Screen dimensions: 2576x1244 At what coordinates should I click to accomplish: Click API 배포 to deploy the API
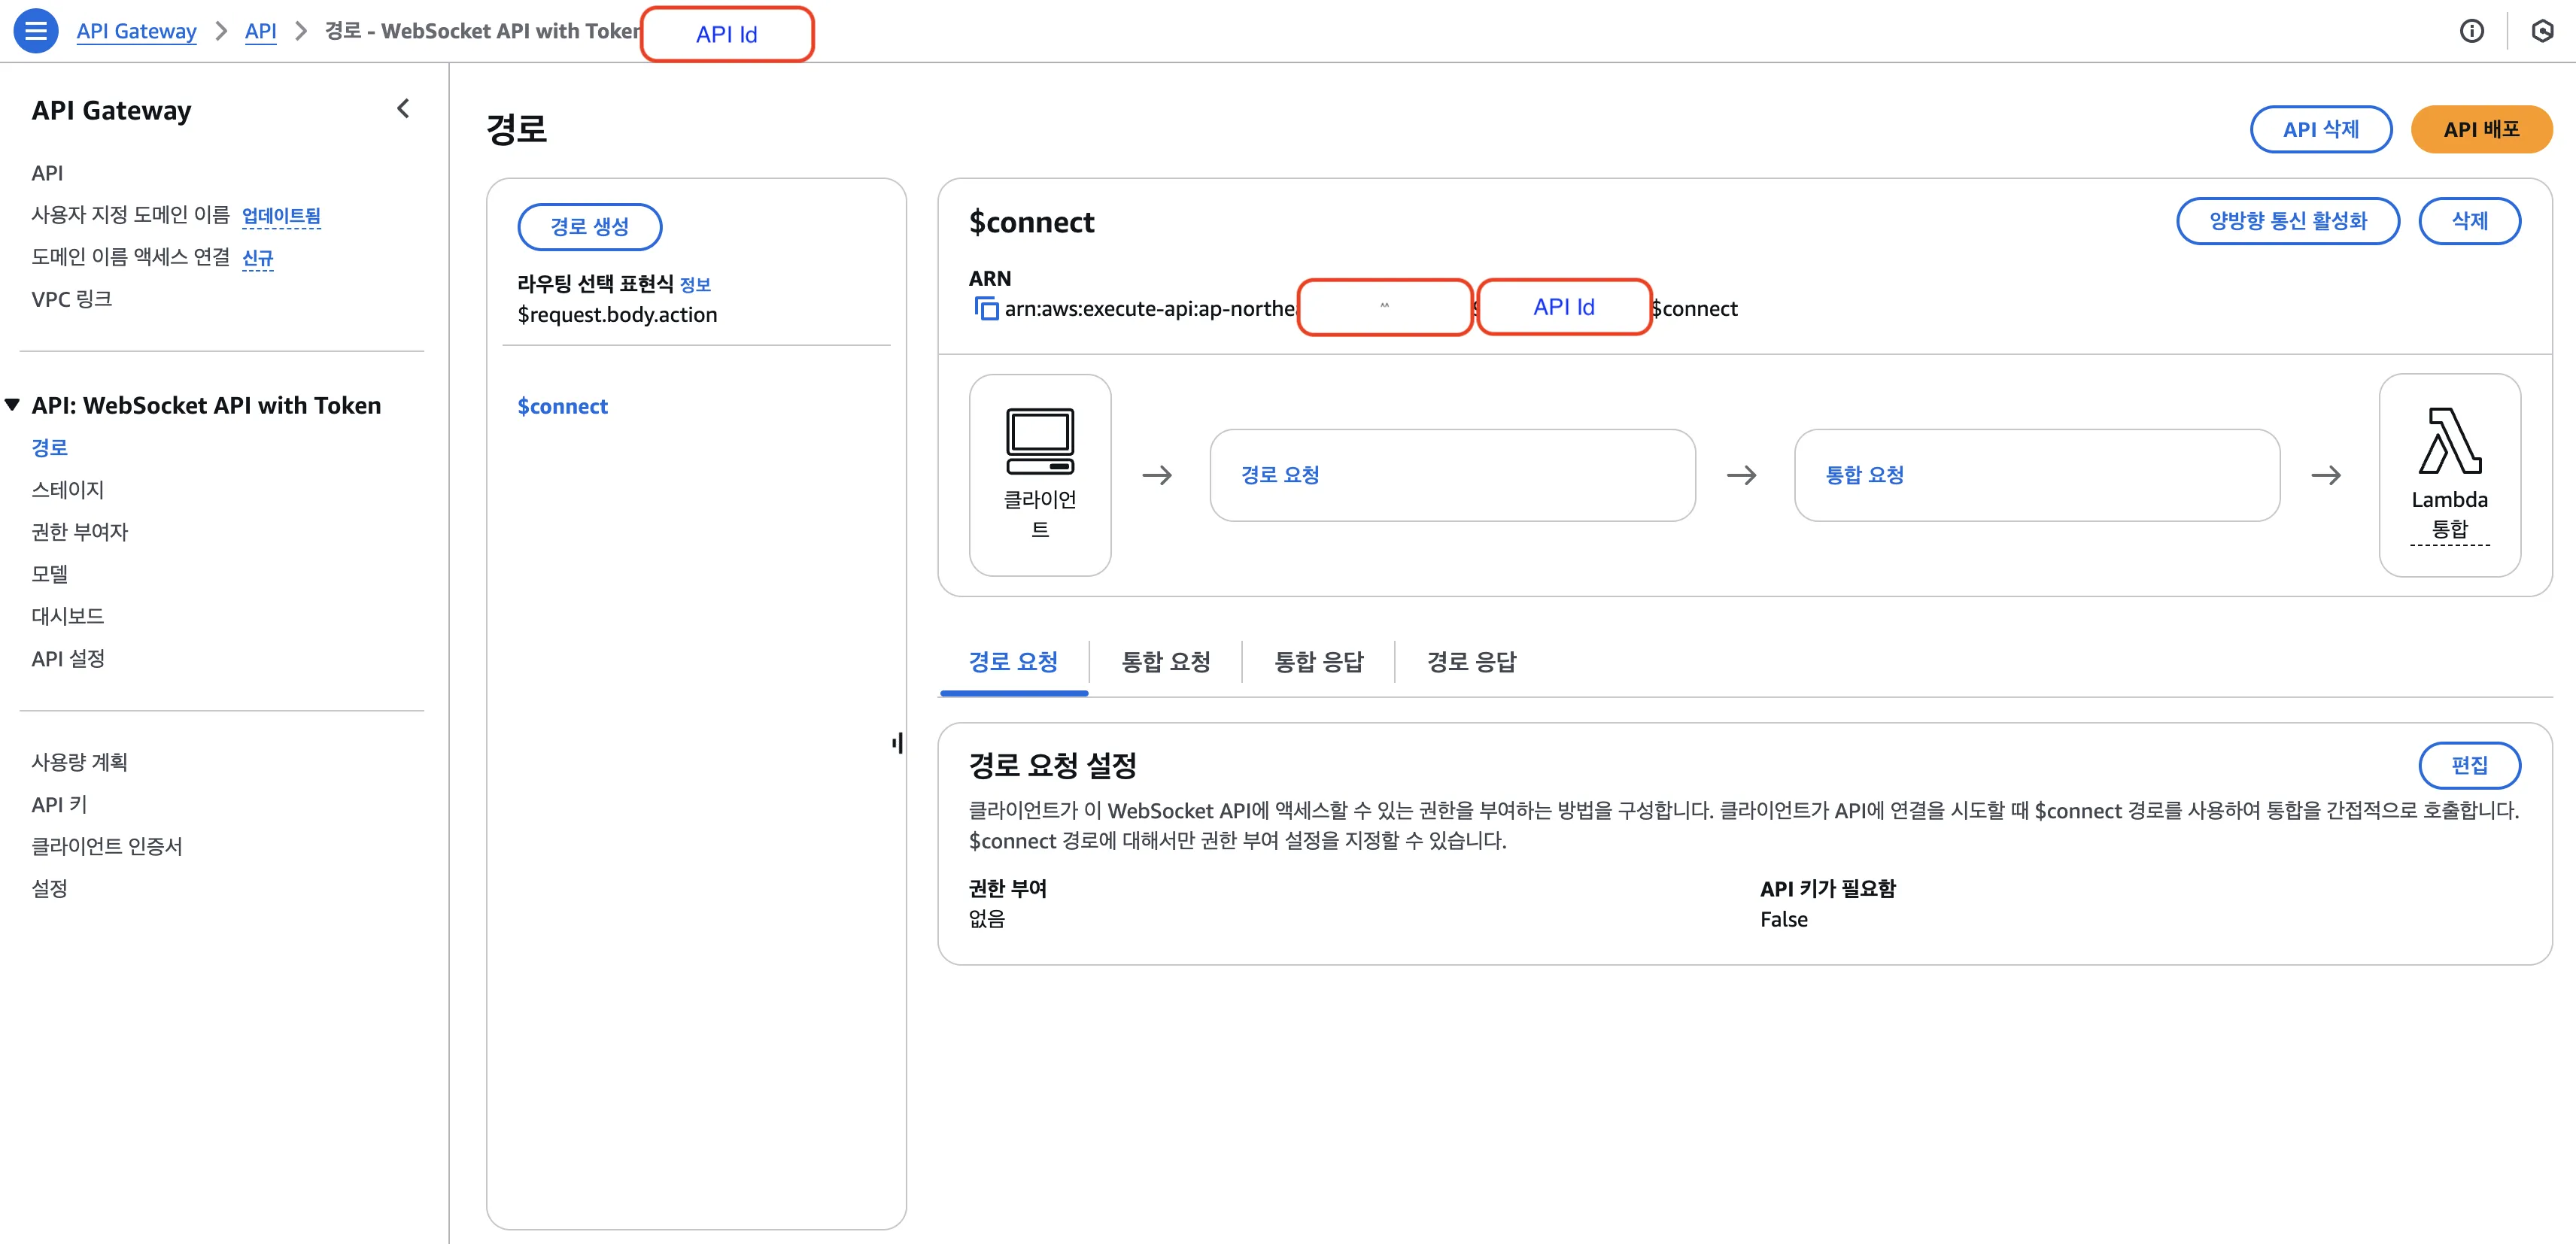[x=2484, y=129]
